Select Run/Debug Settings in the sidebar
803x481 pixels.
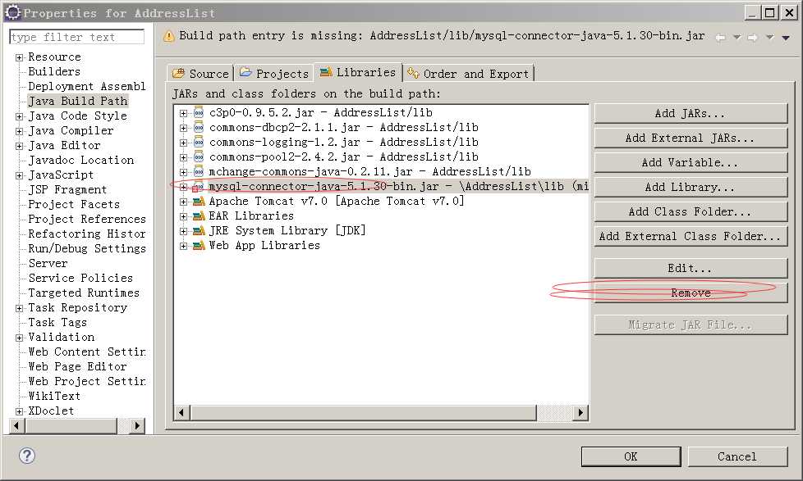point(86,249)
